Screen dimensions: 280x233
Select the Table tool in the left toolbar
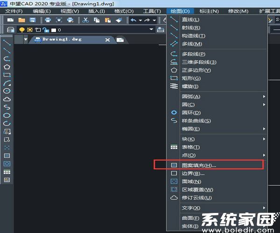click(x=7, y=172)
